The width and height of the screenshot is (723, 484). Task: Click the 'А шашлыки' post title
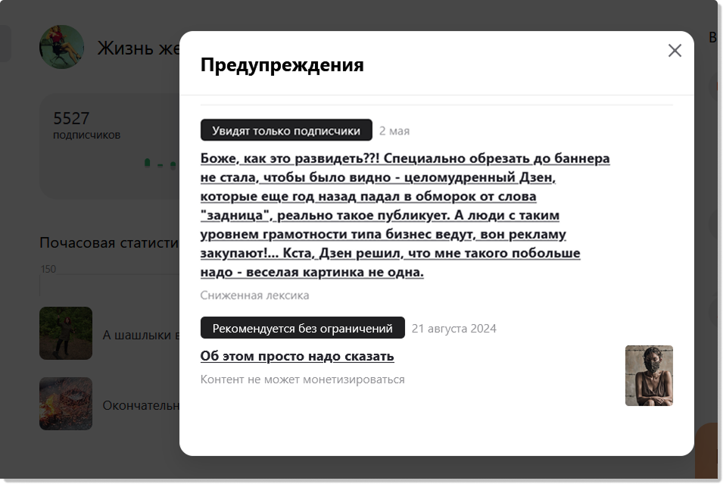coord(141,335)
